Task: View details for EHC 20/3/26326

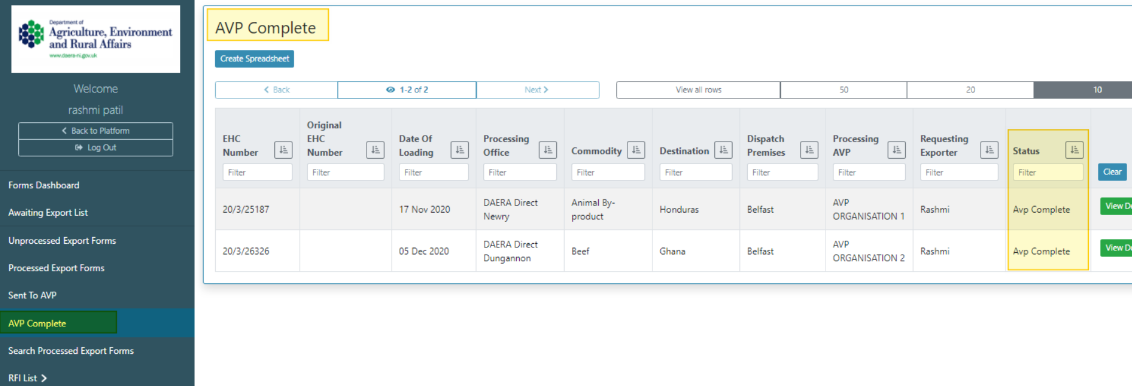Action: coord(1116,248)
